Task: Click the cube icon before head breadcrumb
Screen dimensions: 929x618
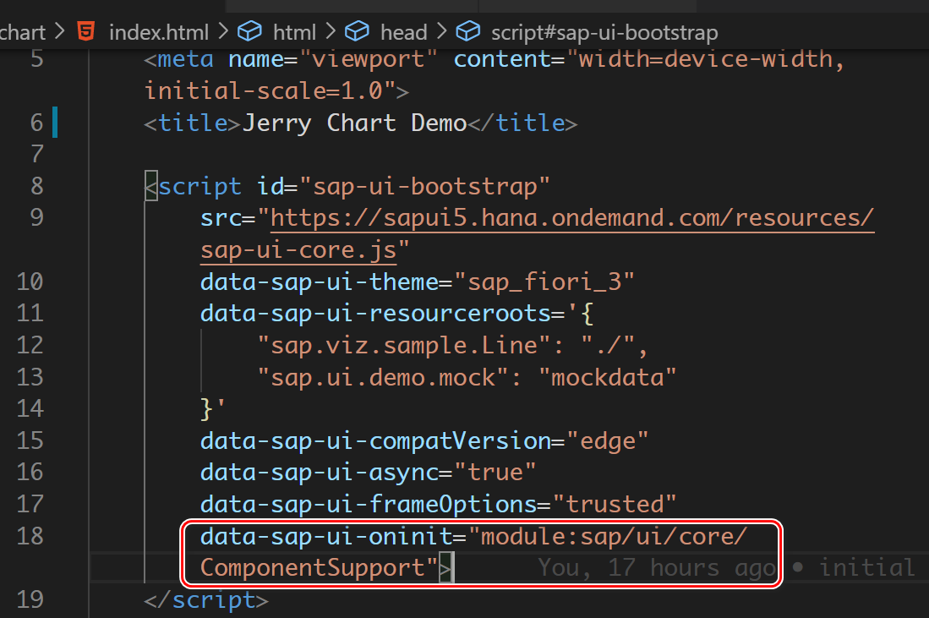Action: coord(357,30)
